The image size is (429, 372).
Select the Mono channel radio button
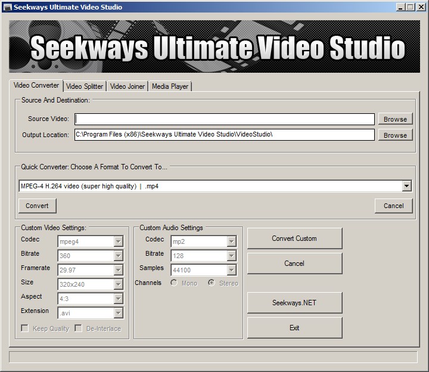(174, 283)
